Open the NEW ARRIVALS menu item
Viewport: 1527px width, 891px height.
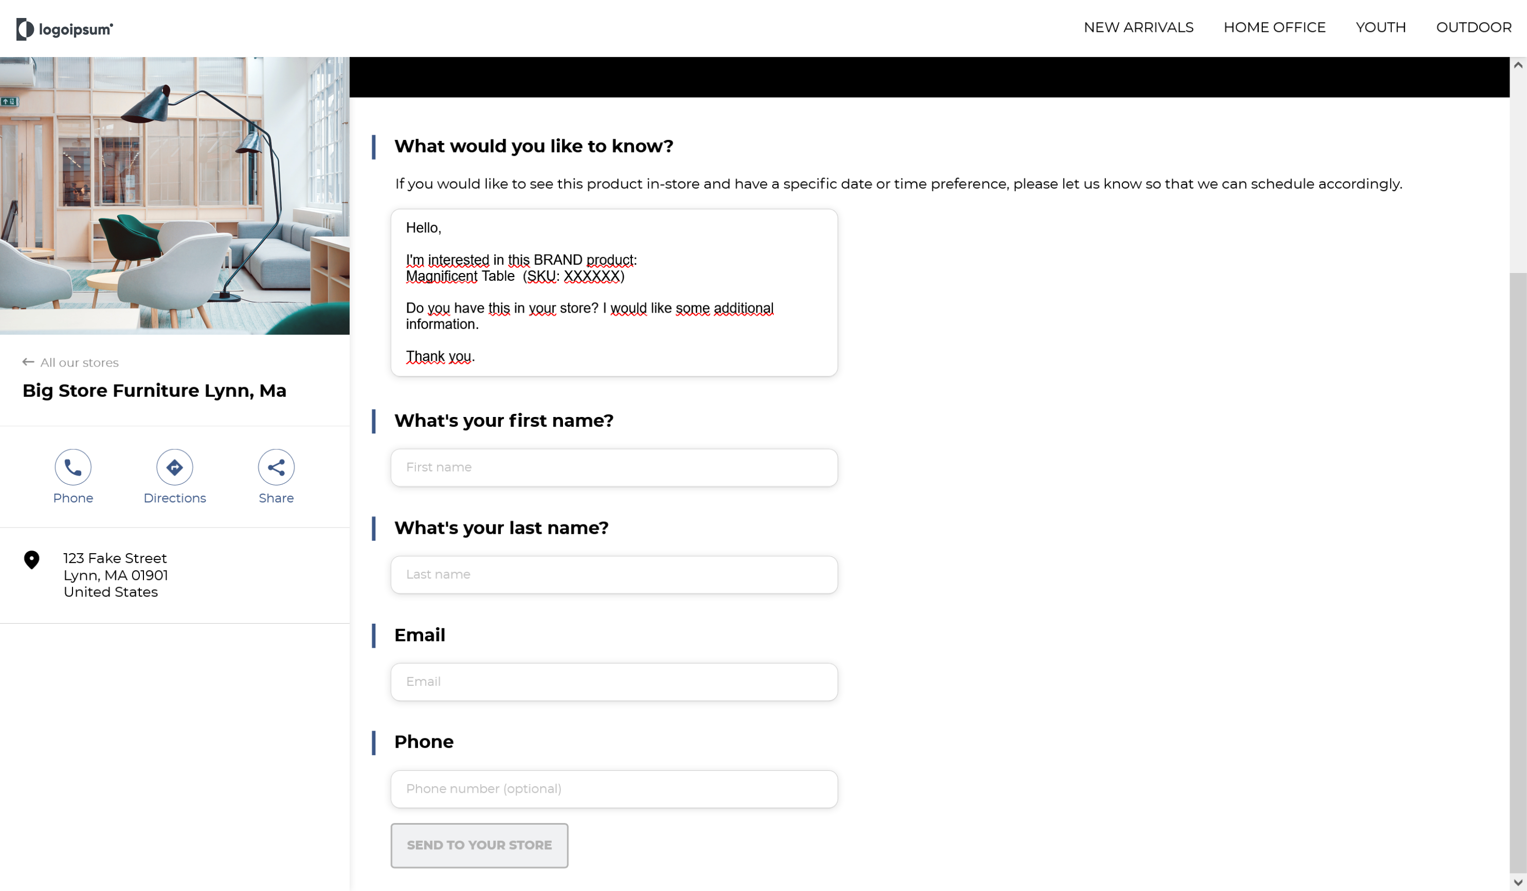[1138, 27]
